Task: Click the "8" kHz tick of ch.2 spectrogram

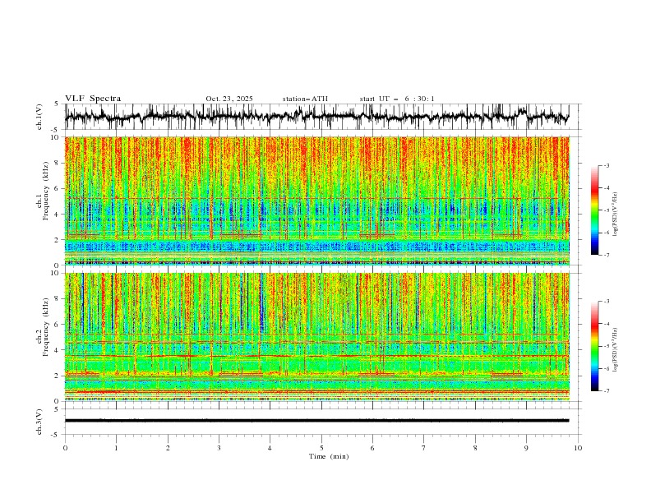Action: click(58, 298)
